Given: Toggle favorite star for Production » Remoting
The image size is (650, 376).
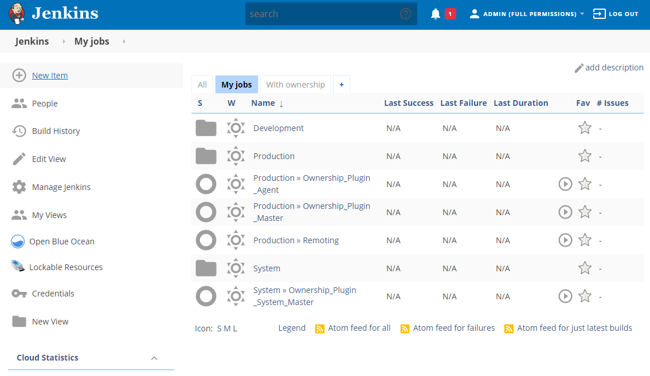Looking at the screenshot, I should tap(585, 240).
